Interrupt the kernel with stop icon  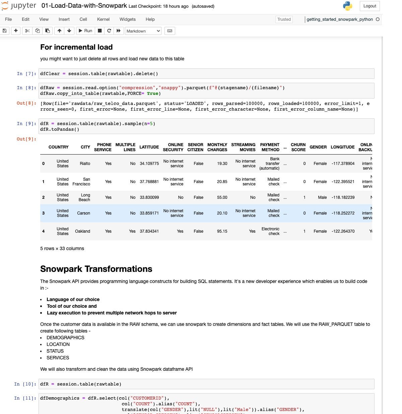click(99, 31)
